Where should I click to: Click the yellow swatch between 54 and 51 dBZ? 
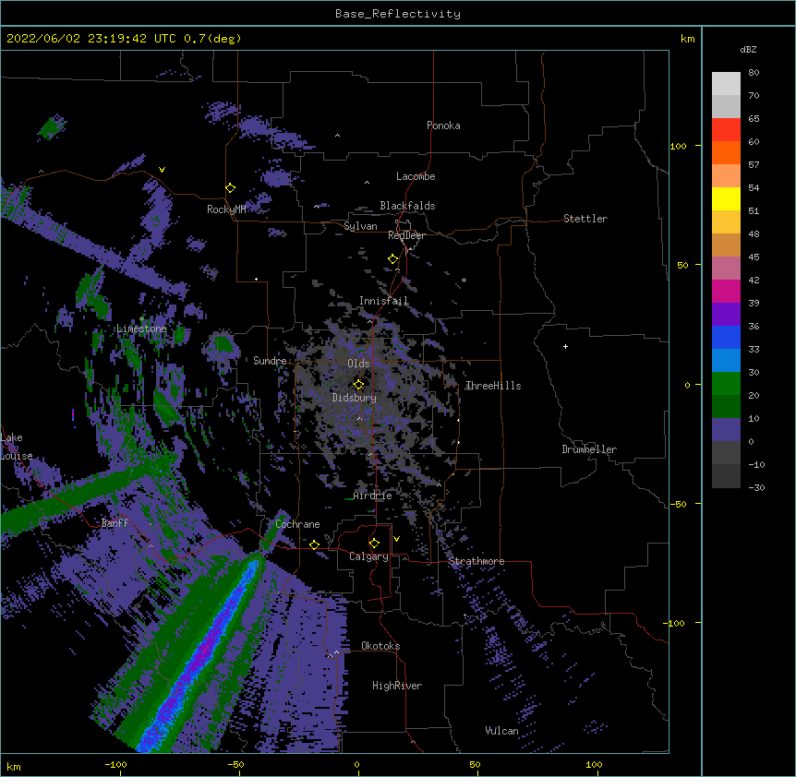coord(726,198)
